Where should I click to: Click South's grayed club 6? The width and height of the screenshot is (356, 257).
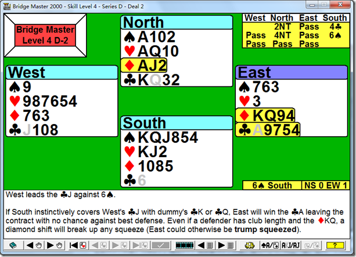pos(135,180)
